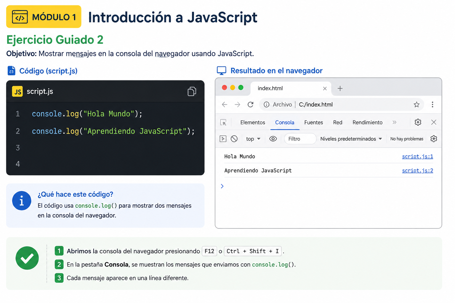Click the Aprendiendo JavaScript console message
Screen dimensions: 455x303
click(x=258, y=171)
